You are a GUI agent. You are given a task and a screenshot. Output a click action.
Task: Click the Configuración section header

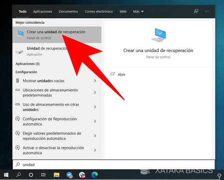tap(26, 72)
